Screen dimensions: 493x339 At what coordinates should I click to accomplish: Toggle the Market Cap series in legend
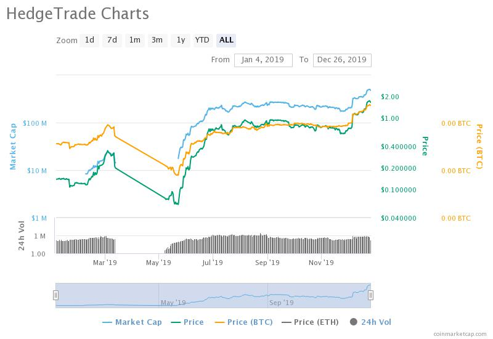(x=132, y=322)
